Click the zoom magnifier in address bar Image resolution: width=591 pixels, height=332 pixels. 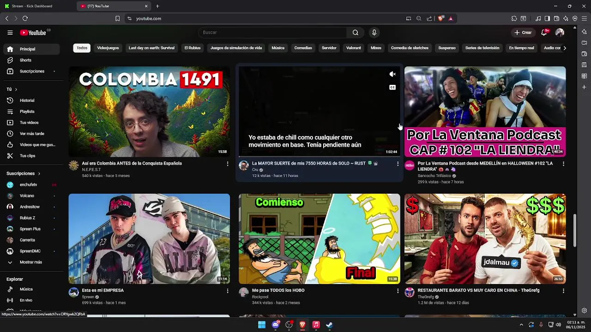tap(419, 18)
